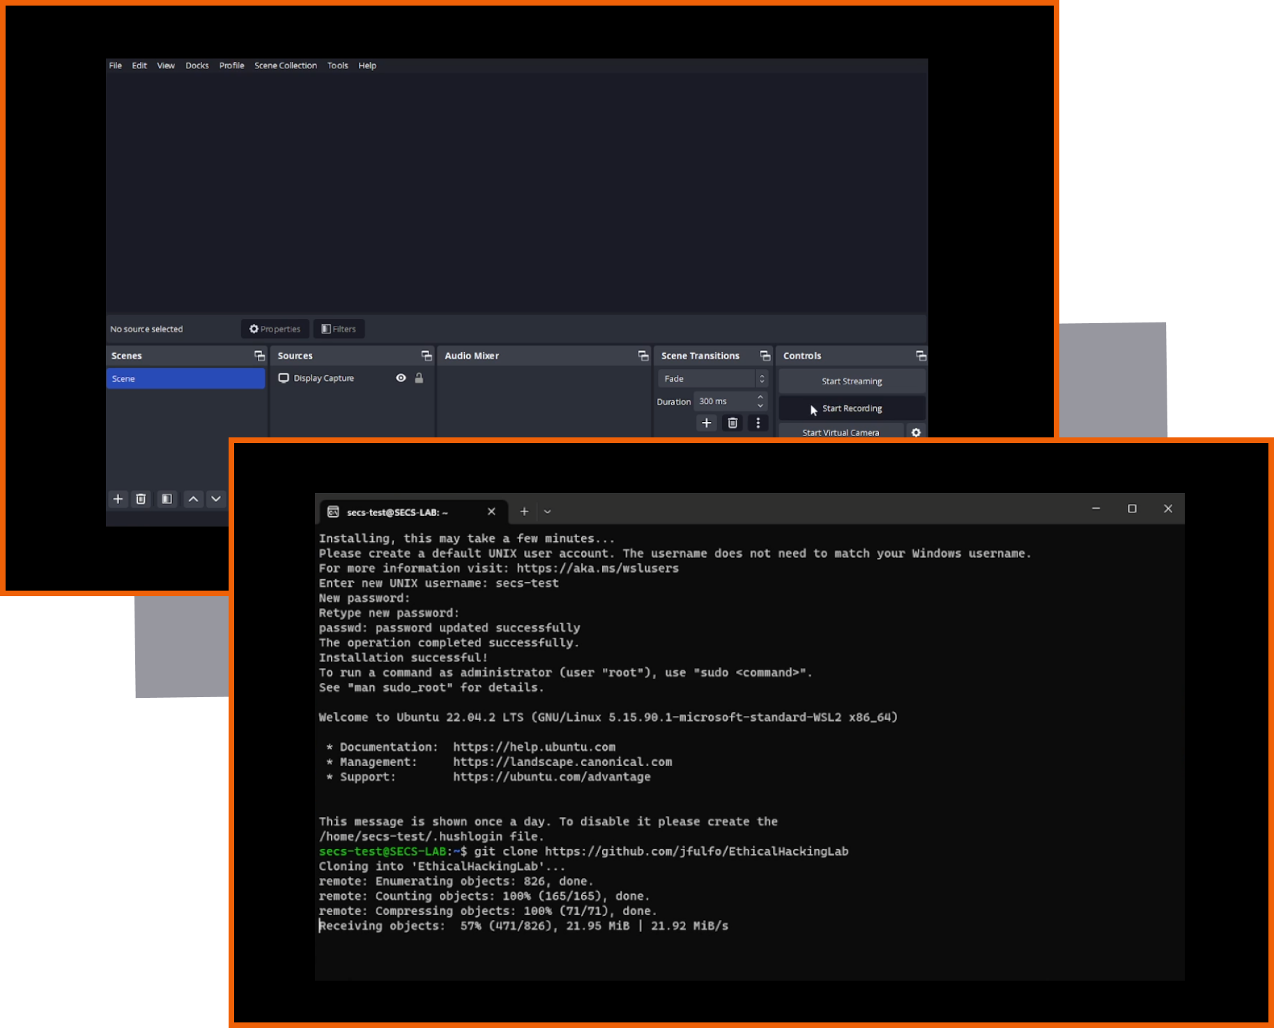The height and width of the screenshot is (1028, 1274).
Task: Pop out the Scene Transitions dock
Action: pyautogui.click(x=765, y=356)
